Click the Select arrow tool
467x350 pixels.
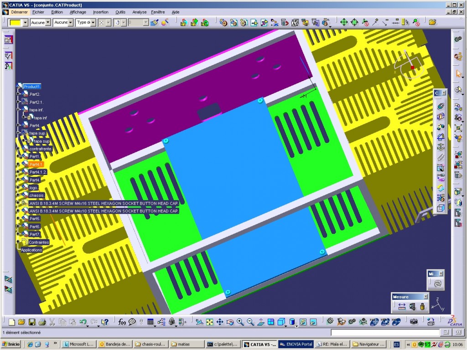(459, 73)
